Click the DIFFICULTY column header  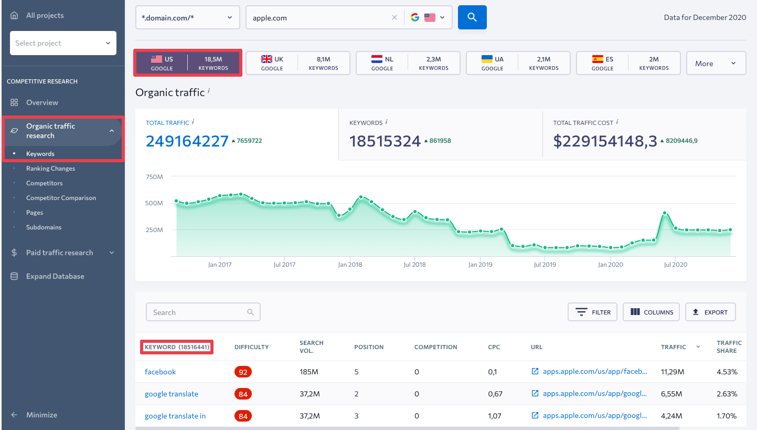251,347
